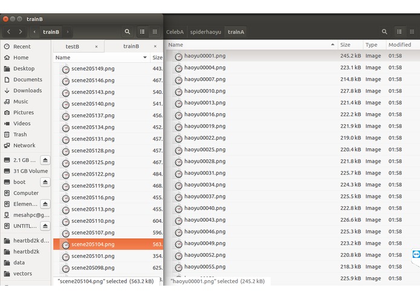Image resolution: width=420 pixels, height=299 pixels.
Task: Open Home in sidebar
Action: point(25,57)
